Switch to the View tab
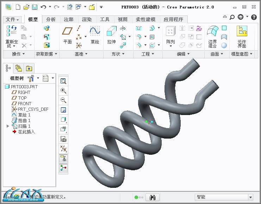This screenshot has height=204, width=261. pos(123,19)
